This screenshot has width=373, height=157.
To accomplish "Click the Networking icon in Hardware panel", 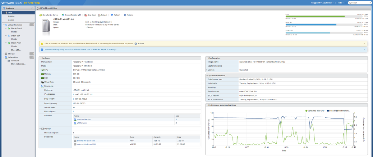I will click(x=43, y=86).
